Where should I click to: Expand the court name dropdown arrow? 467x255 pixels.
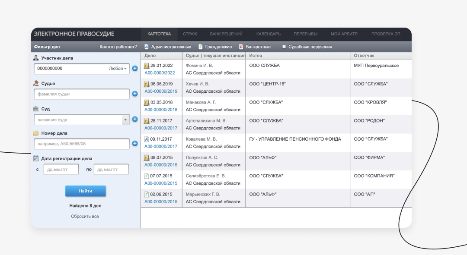[125, 120]
